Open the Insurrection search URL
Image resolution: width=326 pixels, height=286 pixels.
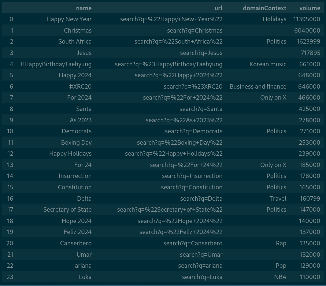(192, 176)
